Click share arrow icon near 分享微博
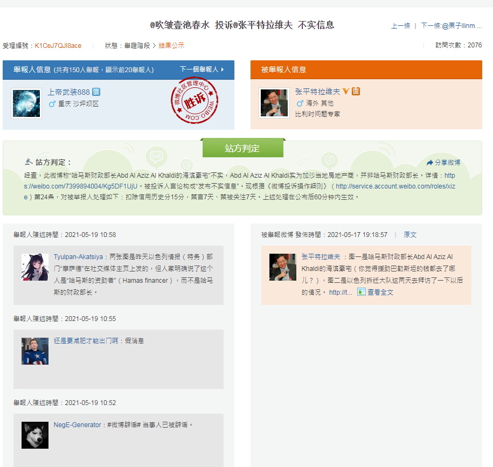Image resolution: width=493 pixels, height=467 pixels. pyautogui.click(x=430, y=163)
